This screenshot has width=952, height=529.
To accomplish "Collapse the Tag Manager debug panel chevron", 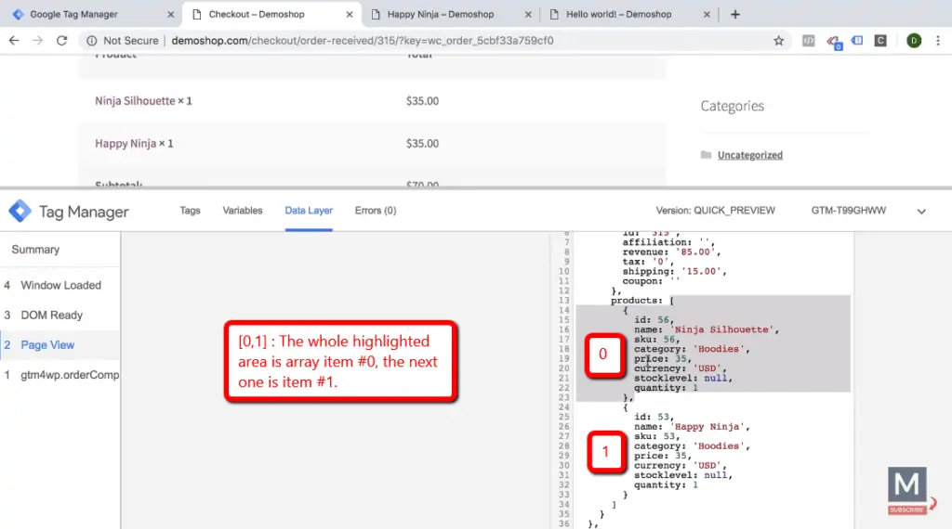I will [x=921, y=212].
